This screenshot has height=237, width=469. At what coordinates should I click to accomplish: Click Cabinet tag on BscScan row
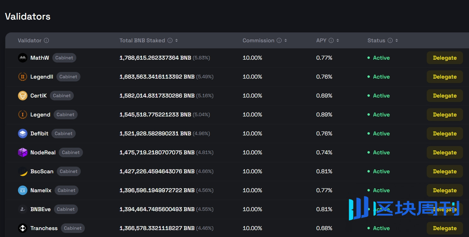[69, 171]
